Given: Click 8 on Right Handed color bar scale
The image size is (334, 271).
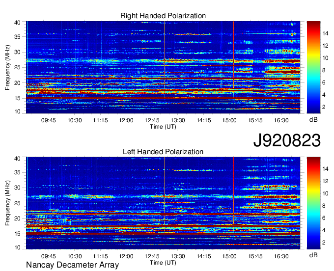Looking at the screenshot, I should coord(324,70).
